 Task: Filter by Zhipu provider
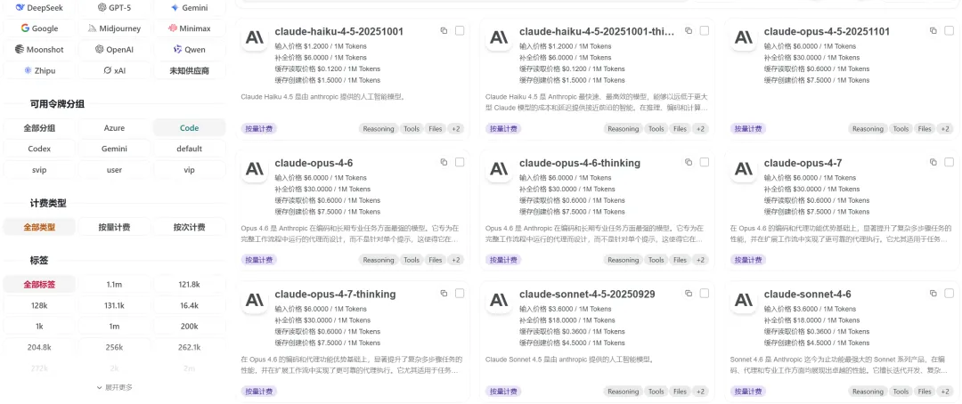[39, 70]
